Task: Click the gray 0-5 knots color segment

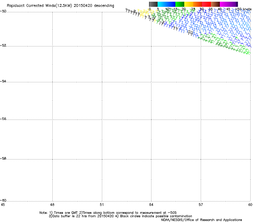Action: [153, 4]
